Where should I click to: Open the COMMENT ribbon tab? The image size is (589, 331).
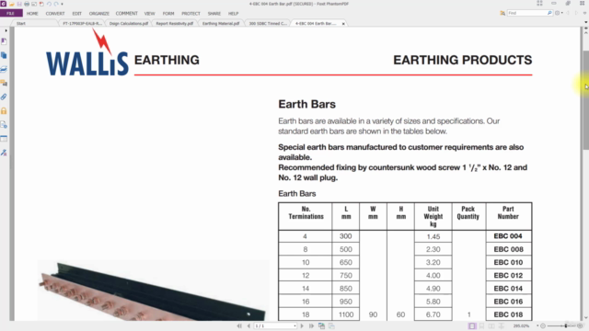coord(127,14)
